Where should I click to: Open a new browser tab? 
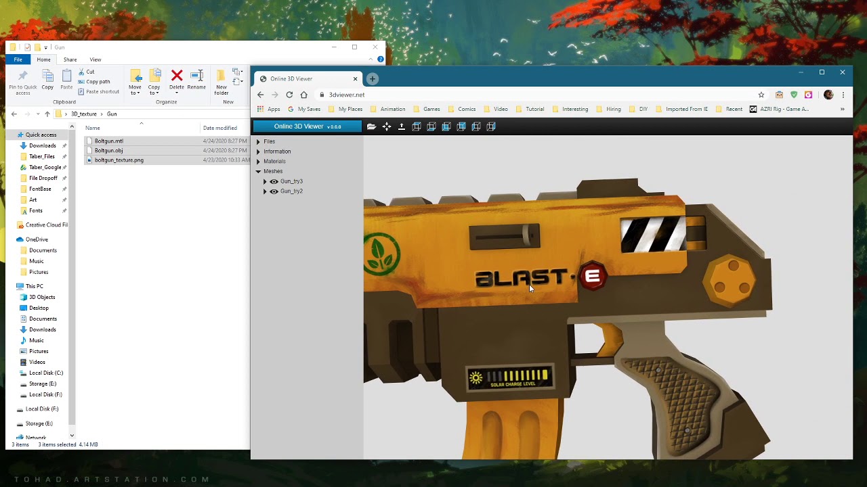(x=372, y=78)
